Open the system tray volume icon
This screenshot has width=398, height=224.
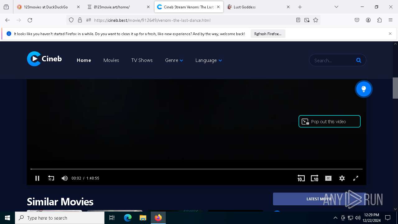[x=358, y=218]
